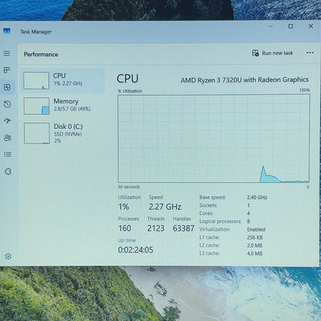Image resolution: width=321 pixels, height=321 pixels.
Task: Open the three-dots more options menu
Action: [310, 52]
